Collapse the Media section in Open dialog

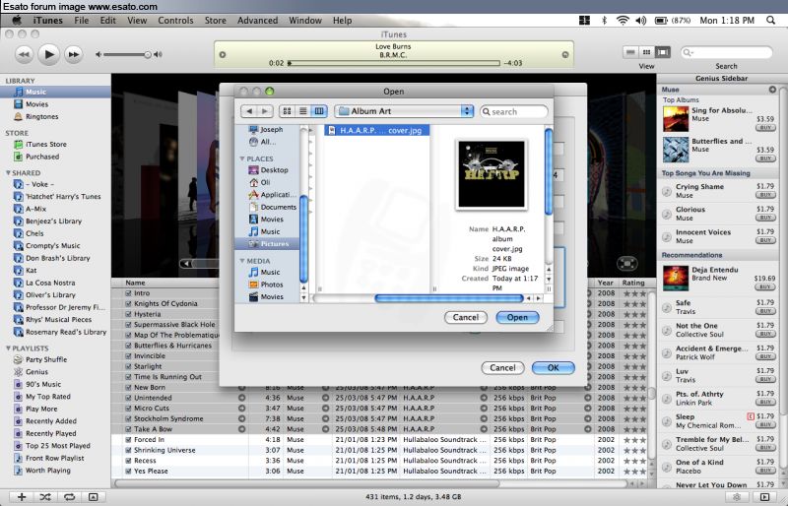tap(242, 261)
